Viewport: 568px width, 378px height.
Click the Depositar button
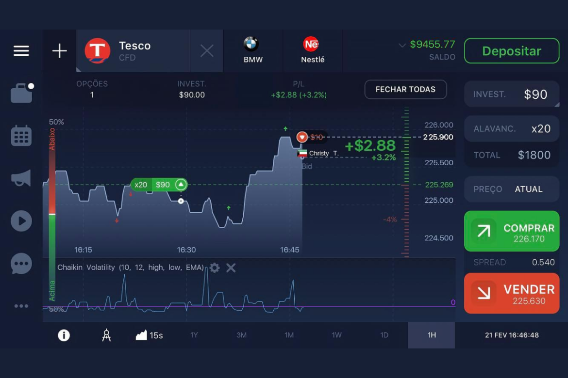[512, 50]
